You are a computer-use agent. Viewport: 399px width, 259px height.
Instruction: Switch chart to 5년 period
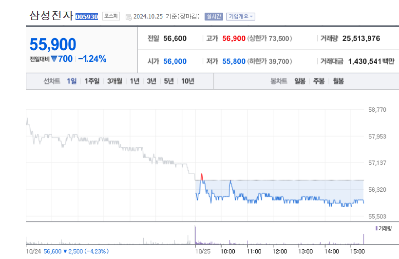pyautogui.click(x=169, y=81)
